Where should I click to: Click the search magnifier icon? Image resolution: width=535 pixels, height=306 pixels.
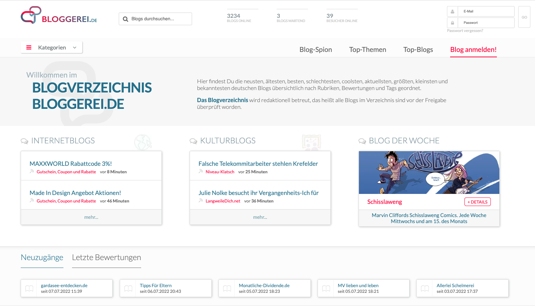click(x=125, y=19)
